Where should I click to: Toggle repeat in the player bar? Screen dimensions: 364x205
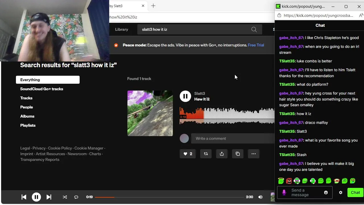click(76, 197)
